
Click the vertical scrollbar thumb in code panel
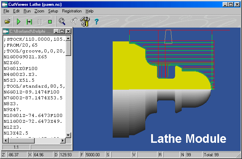68,48
